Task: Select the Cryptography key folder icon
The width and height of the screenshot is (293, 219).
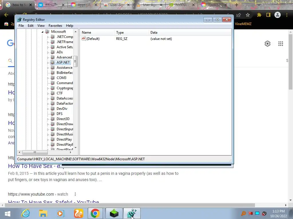Action: tap(53, 88)
